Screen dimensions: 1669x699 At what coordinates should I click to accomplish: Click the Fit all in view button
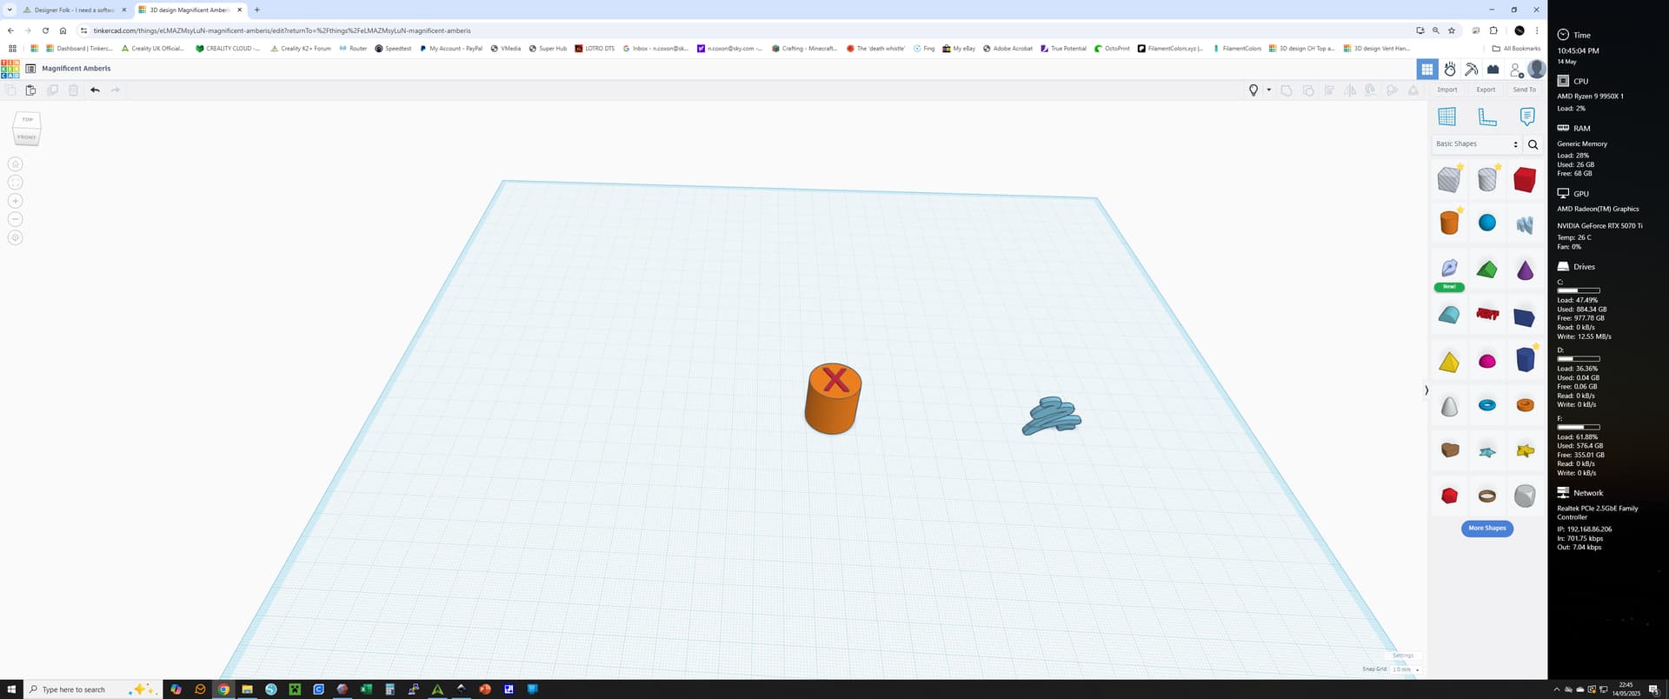pyautogui.click(x=15, y=183)
